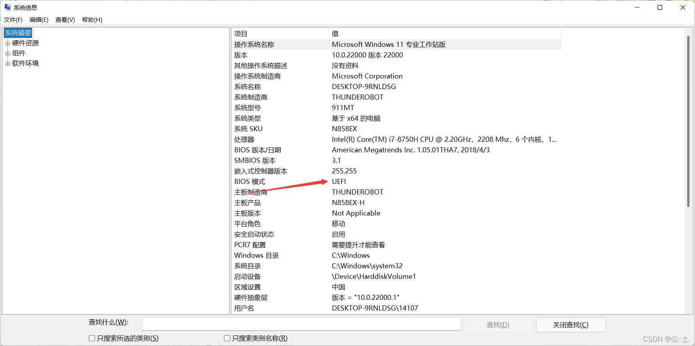
Task: Select the 主板版本 row
Action: point(397,213)
